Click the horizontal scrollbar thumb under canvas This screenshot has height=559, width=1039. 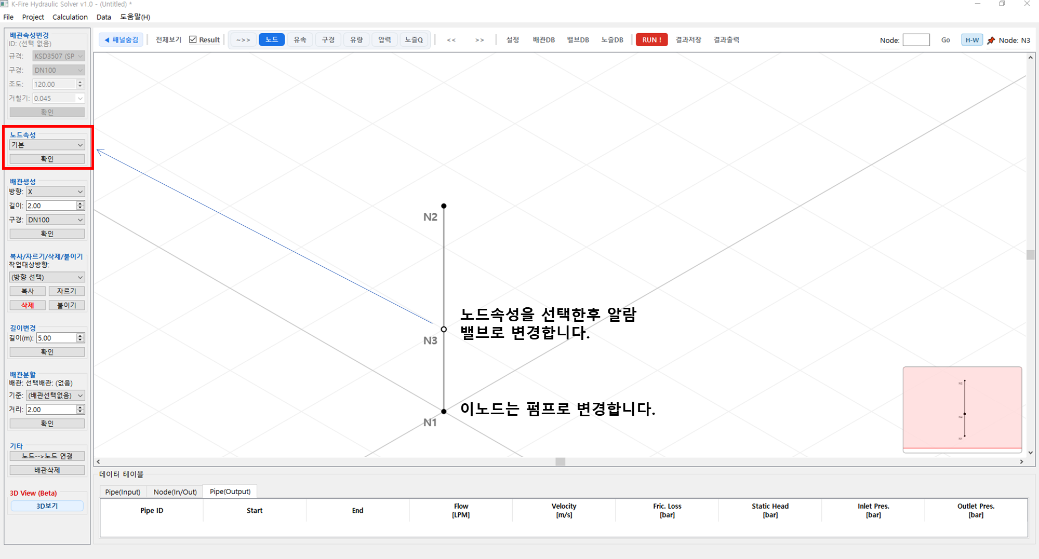[x=560, y=461]
